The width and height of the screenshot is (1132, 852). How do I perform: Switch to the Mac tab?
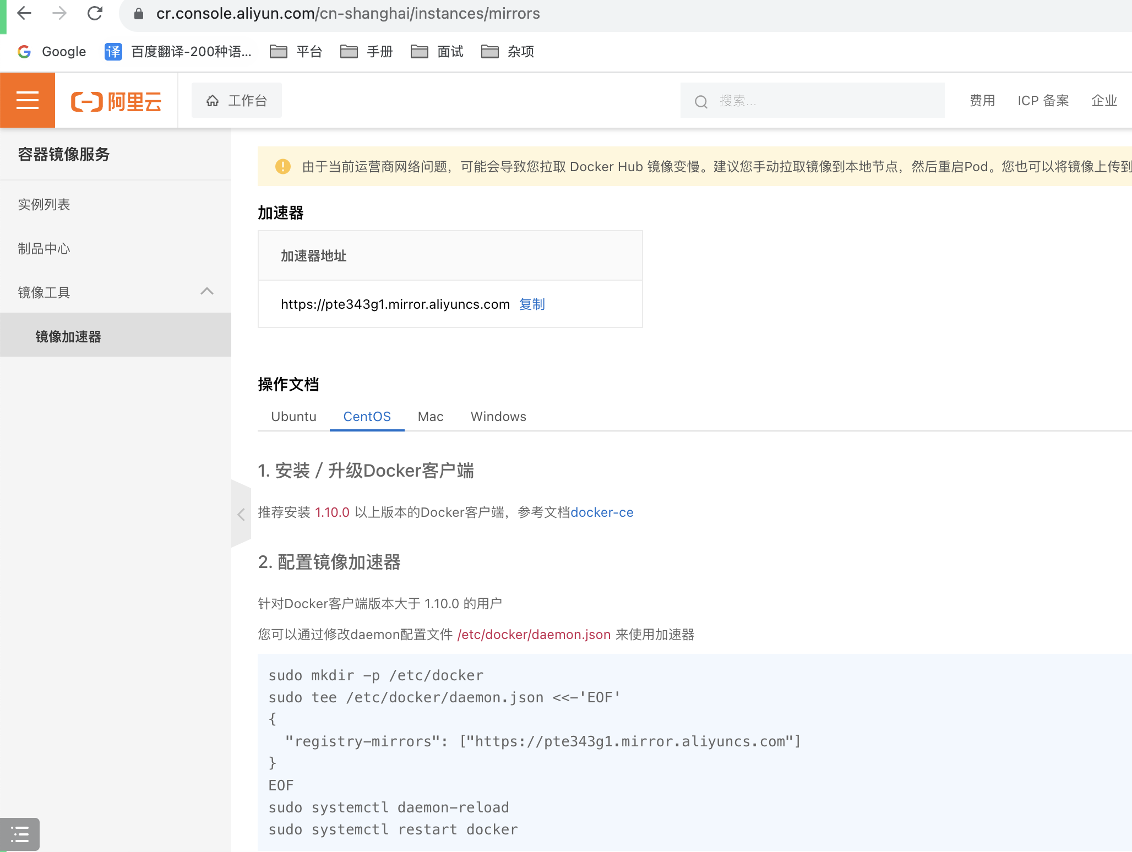(x=431, y=417)
